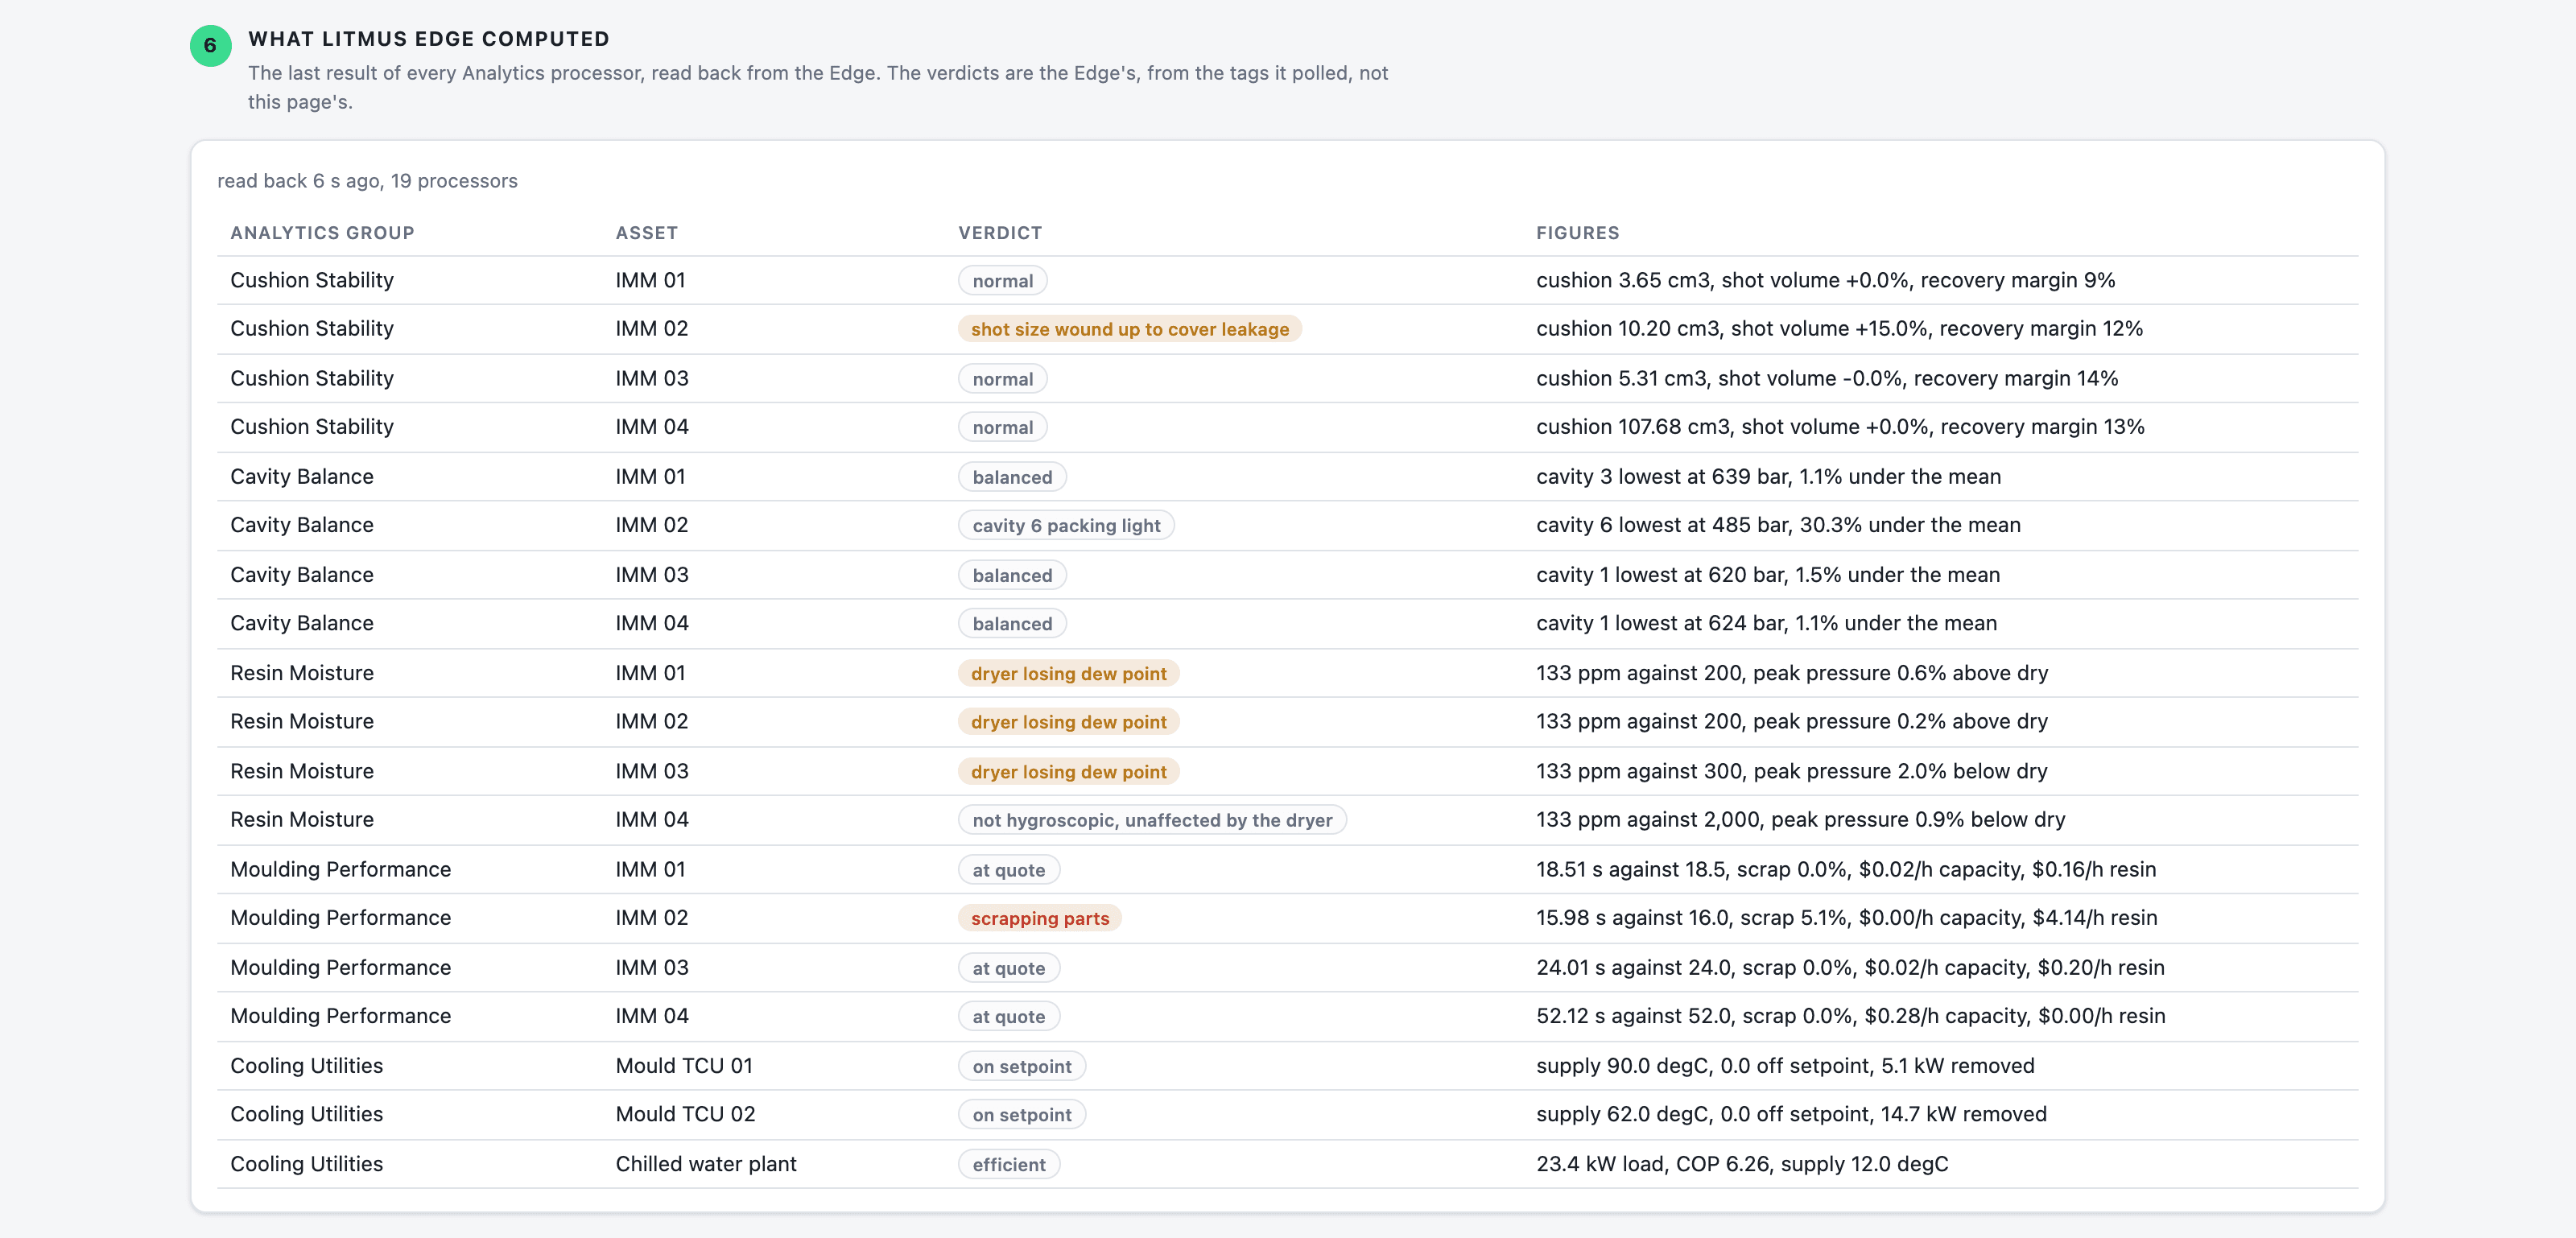Click the 'VERDICT' column header
The height and width of the screenshot is (1238, 2576).
(1000, 233)
